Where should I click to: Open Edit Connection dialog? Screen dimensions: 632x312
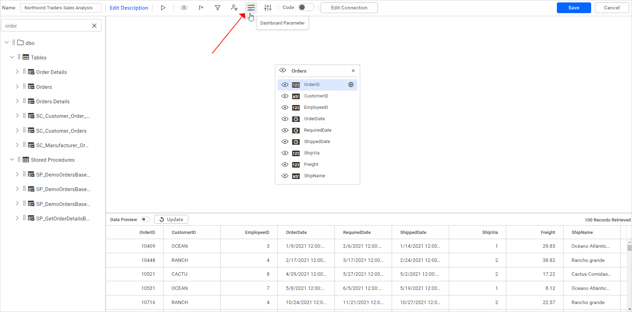349,8
